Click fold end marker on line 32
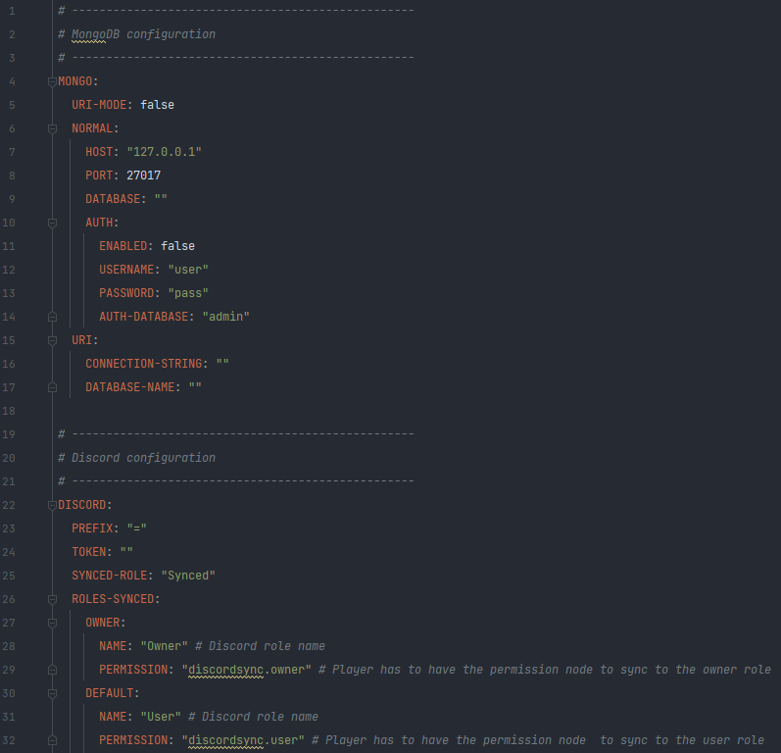The width and height of the screenshot is (781, 753). tap(52, 740)
